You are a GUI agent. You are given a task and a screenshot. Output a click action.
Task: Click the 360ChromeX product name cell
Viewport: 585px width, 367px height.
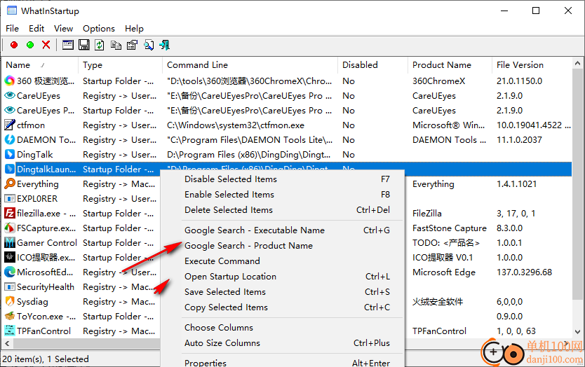point(438,81)
